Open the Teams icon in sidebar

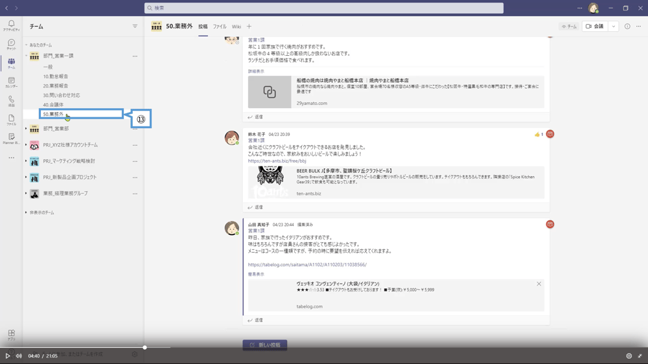pyautogui.click(x=11, y=63)
